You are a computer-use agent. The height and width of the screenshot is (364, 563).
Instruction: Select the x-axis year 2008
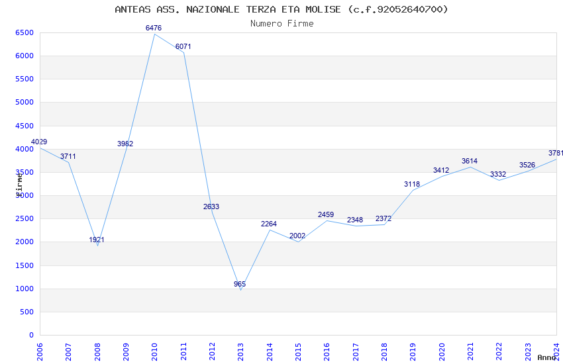(x=97, y=352)
